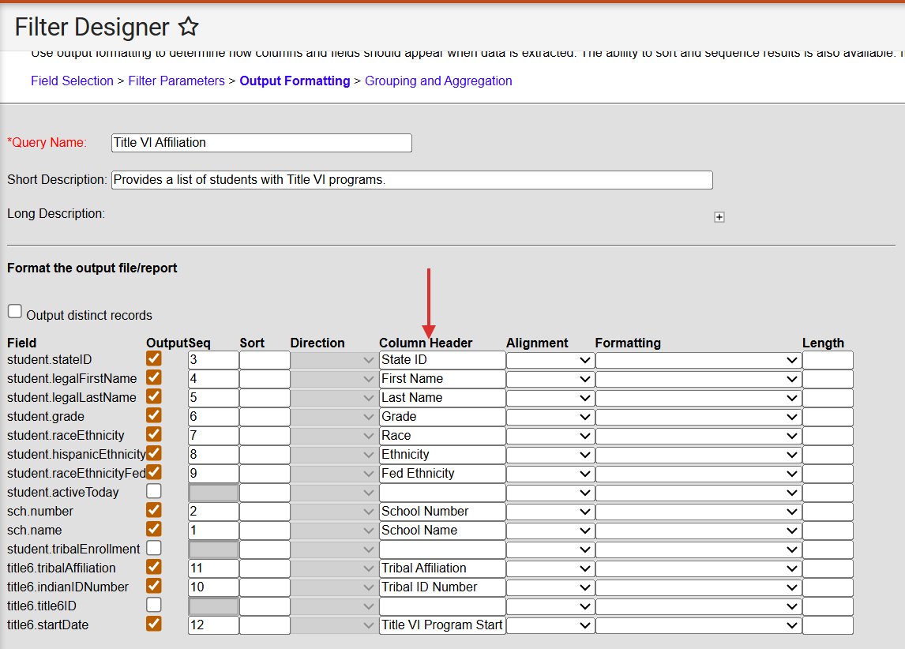Open Alignment dropdown for student.activeToday
The height and width of the screenshot is (649, 905).
(550, 493)
